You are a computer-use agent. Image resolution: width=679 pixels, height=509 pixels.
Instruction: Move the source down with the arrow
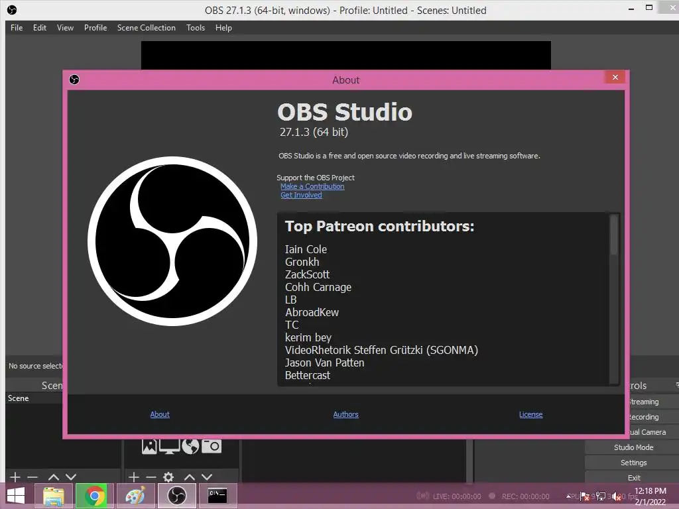click(x=207, y=477)
